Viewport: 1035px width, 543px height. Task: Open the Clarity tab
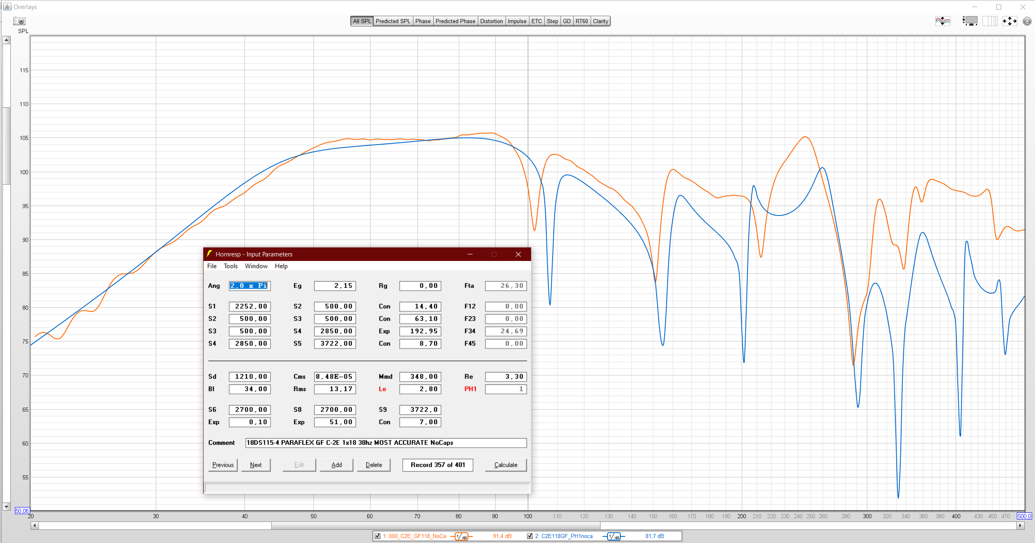point(601,21)
